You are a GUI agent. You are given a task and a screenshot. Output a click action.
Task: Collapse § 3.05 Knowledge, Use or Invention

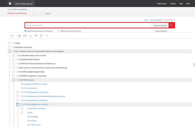tap(18, 104)
